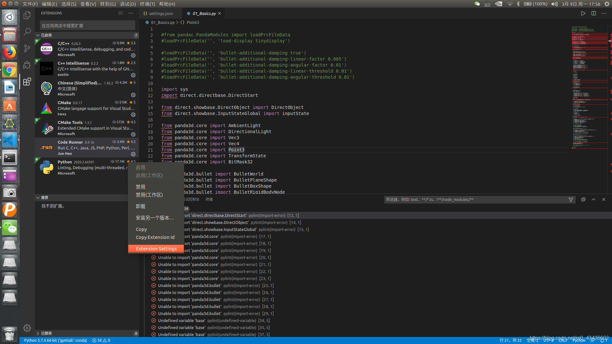This screenshot has width=612, height=344.
Task: Click Copy Extension Id in the menu
Action: (x=155, y=237)
